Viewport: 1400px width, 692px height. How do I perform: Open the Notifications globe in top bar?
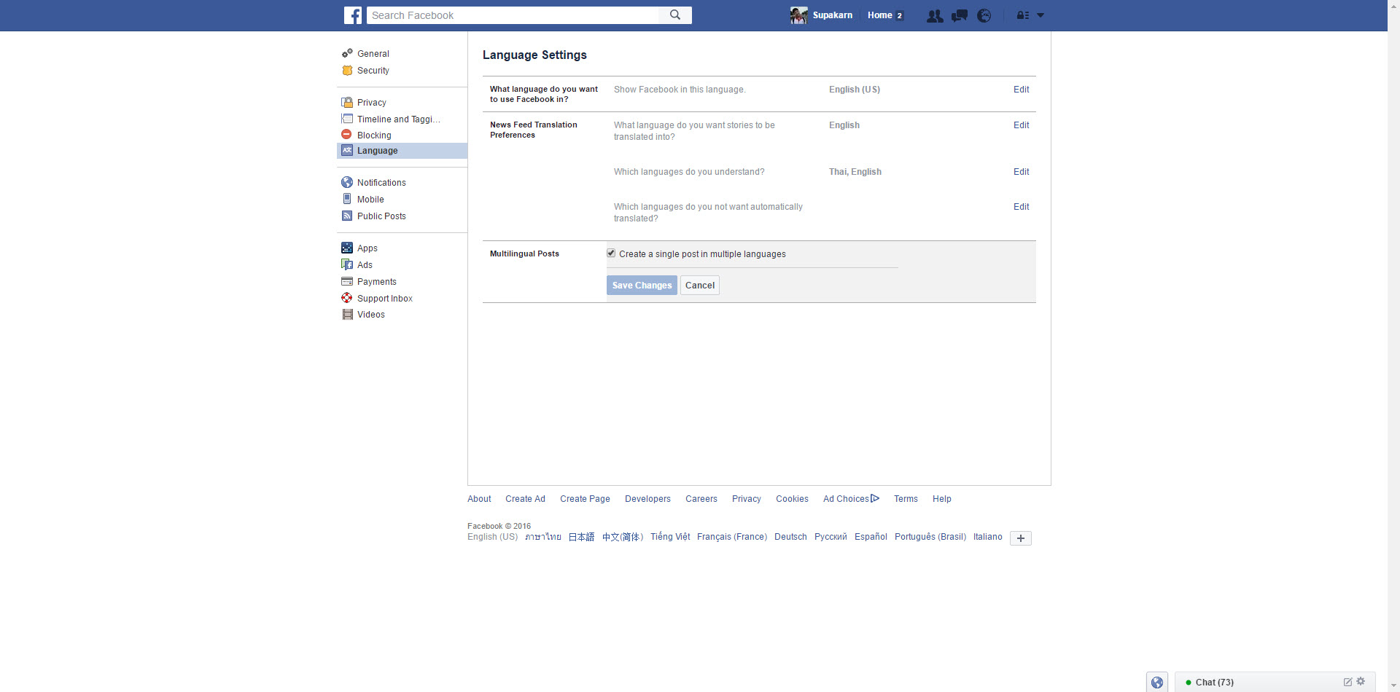[x=984, y=15]
